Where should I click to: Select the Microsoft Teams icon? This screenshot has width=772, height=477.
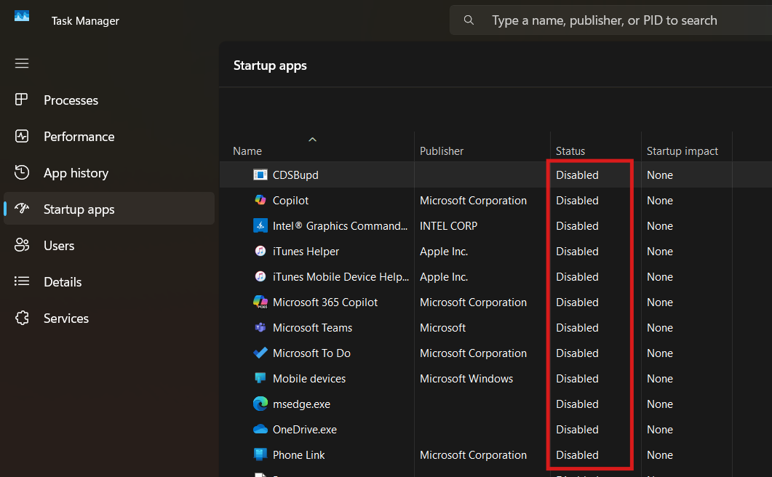(x=260, y=327)
